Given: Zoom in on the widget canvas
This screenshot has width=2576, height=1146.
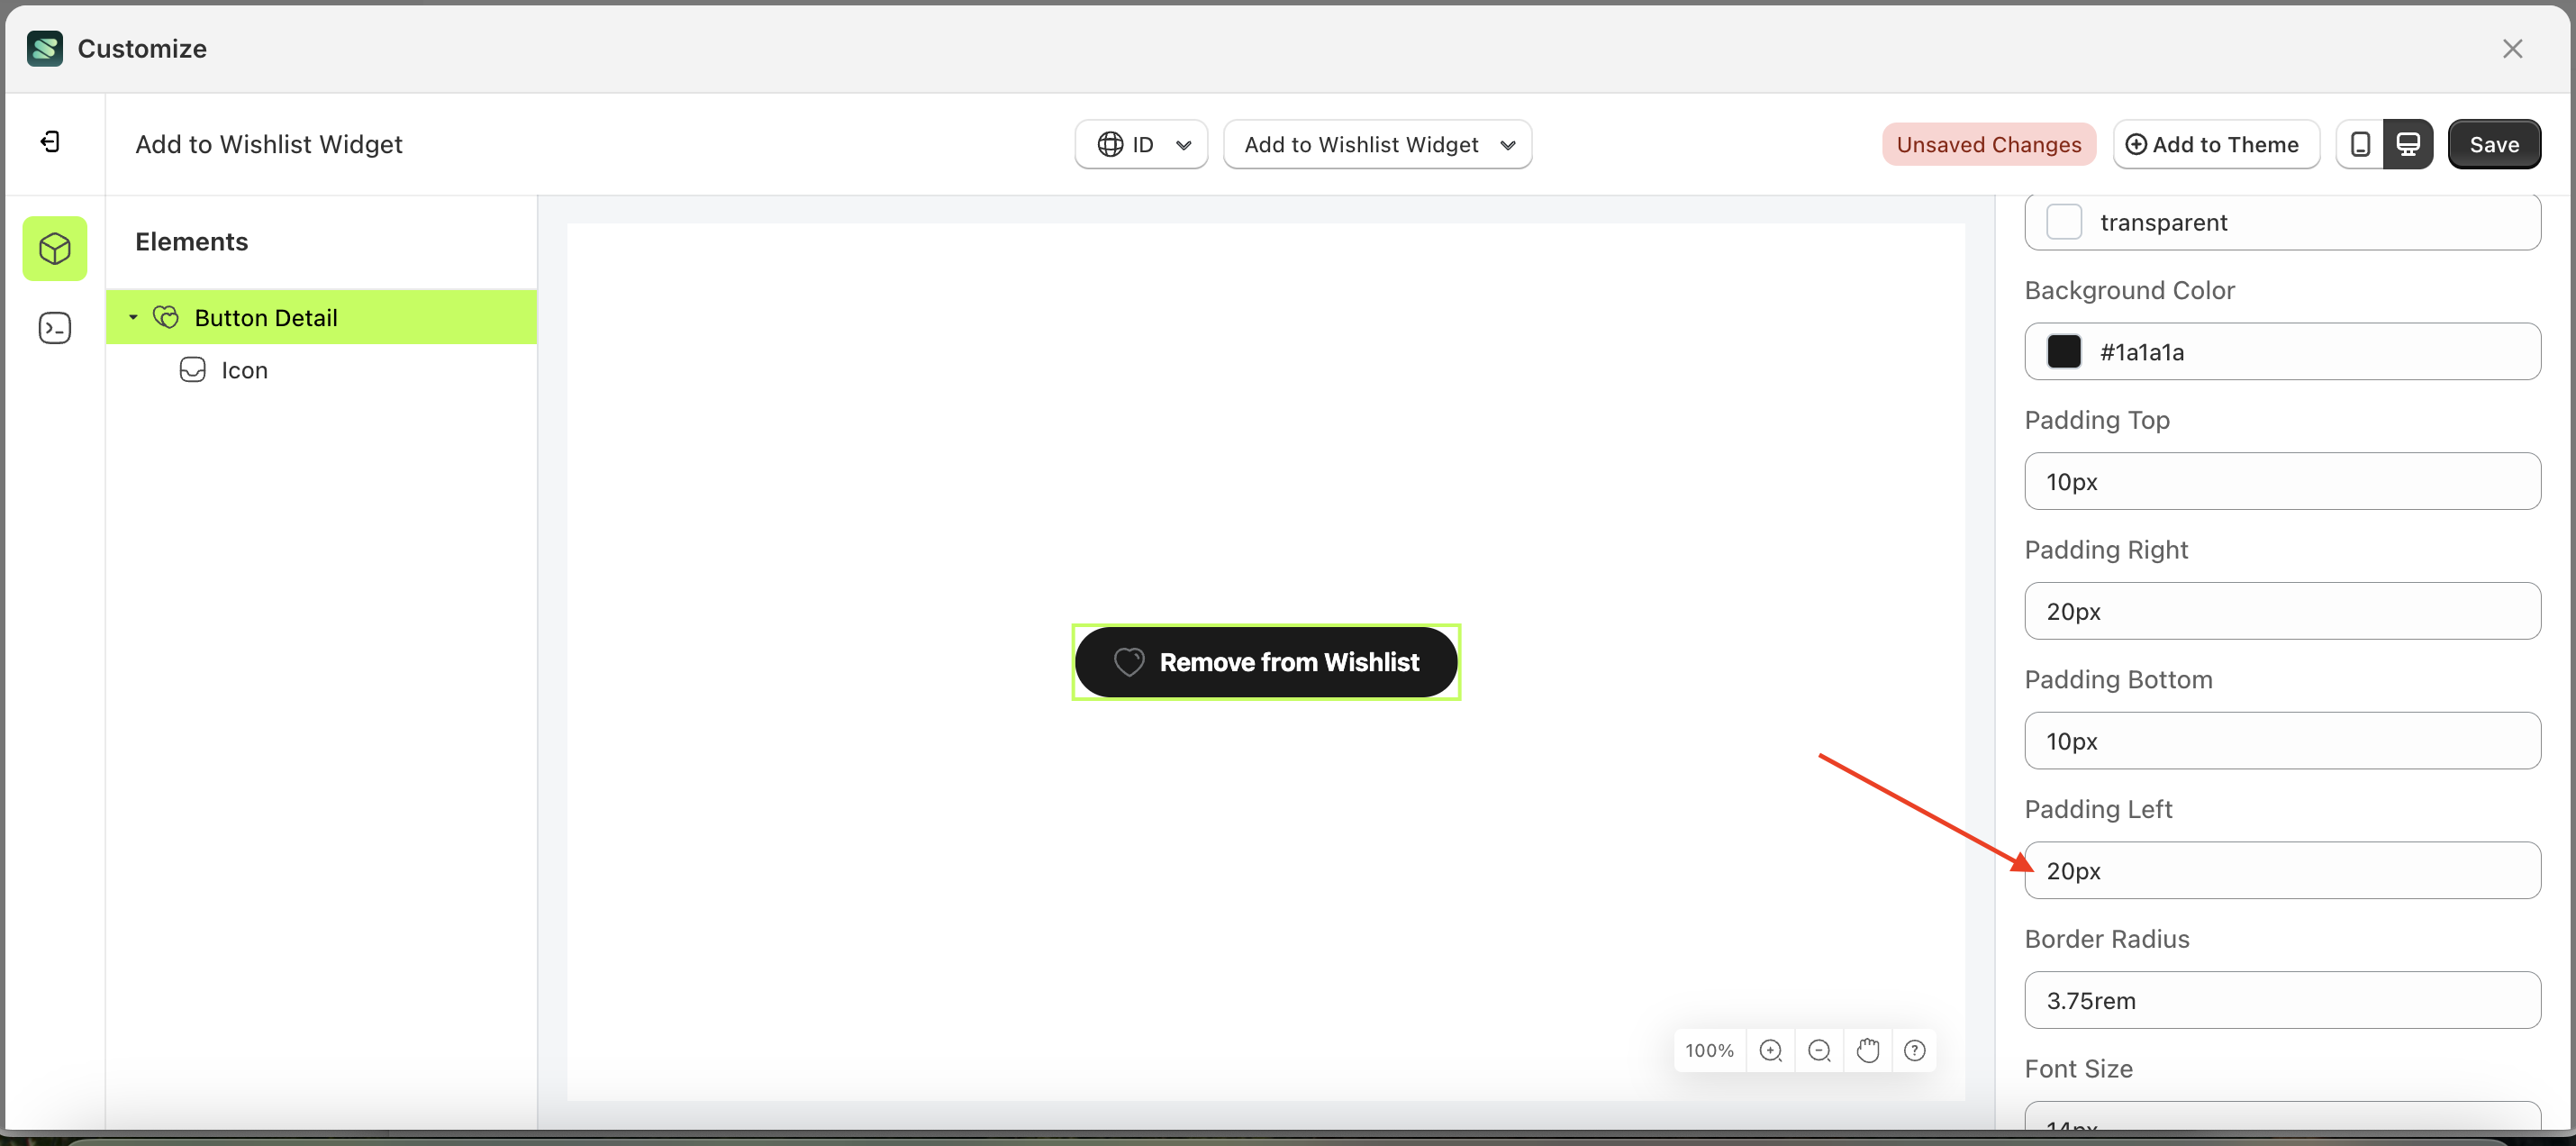Looking at the screenshot, I should click(1772, 1050).
